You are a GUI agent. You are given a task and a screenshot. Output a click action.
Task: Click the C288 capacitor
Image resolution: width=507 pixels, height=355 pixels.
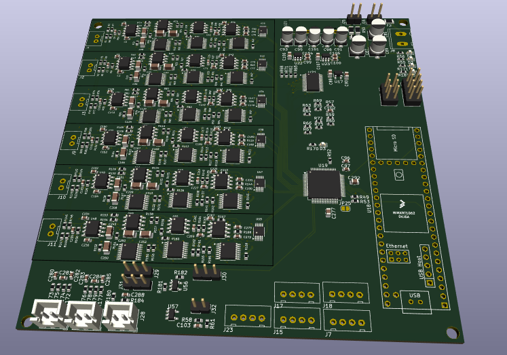point(126,295)
